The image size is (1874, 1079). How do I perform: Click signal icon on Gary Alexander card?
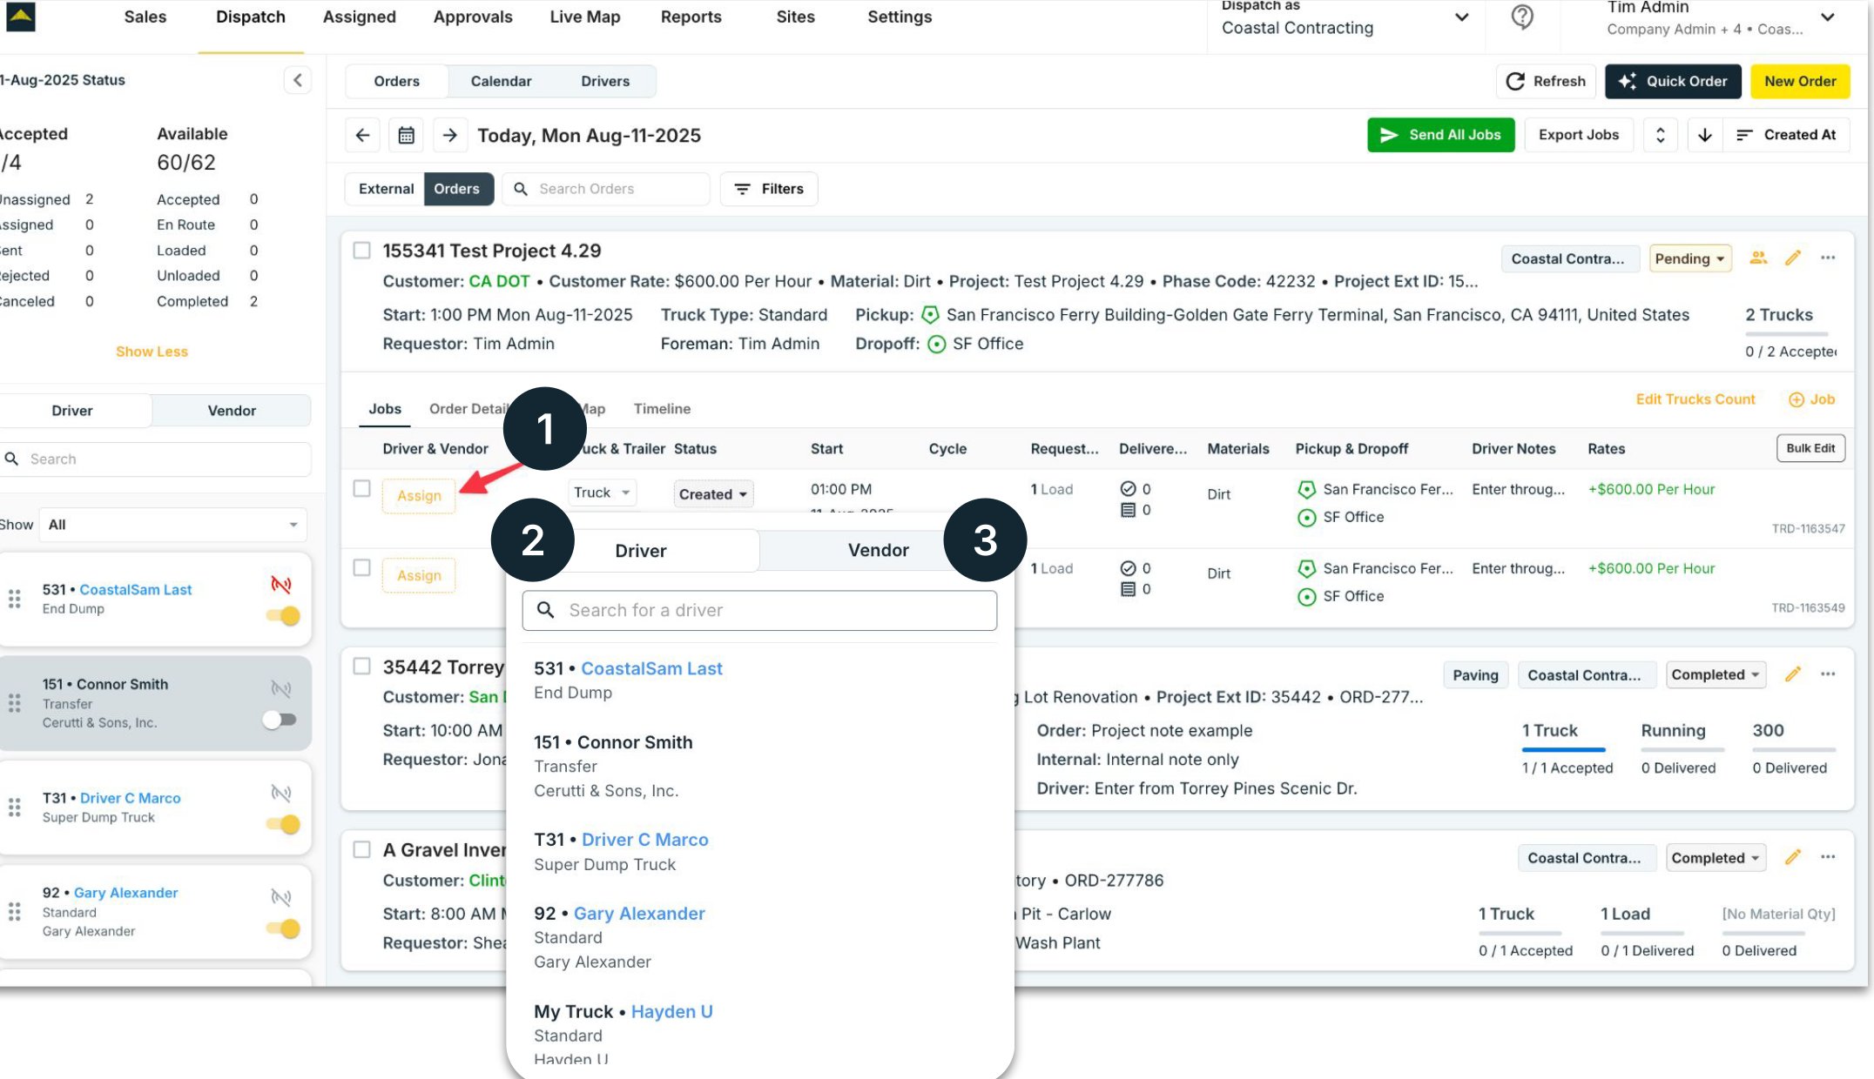(280, 896)
